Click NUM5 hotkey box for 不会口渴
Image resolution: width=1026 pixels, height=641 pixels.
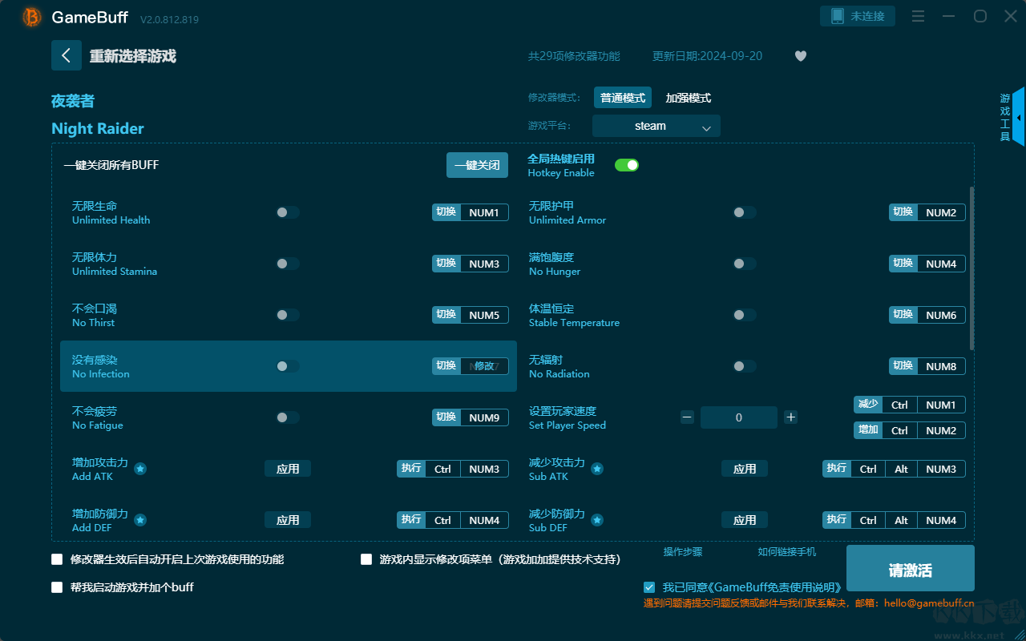pos(484,315)
